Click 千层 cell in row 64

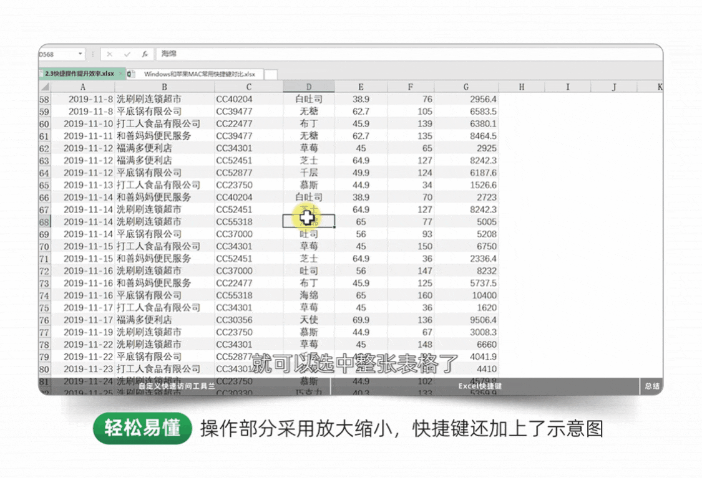[308, 173]
